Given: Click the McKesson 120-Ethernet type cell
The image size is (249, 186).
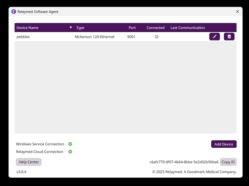Looking at the screenshot, I should pos(94,37).
